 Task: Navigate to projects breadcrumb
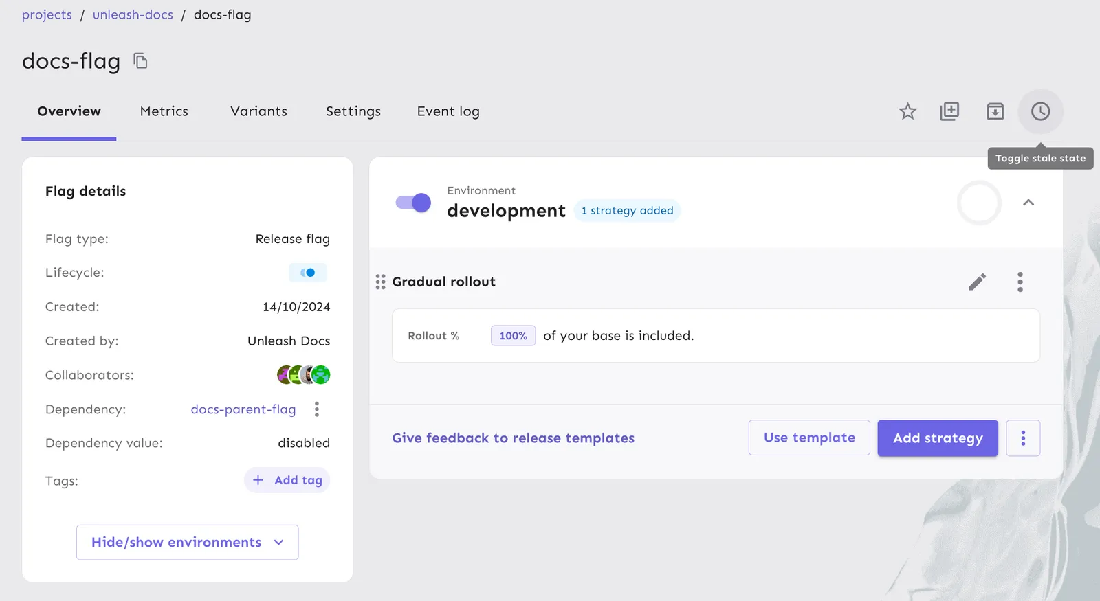pyautogui.click(x=47, y=15)
